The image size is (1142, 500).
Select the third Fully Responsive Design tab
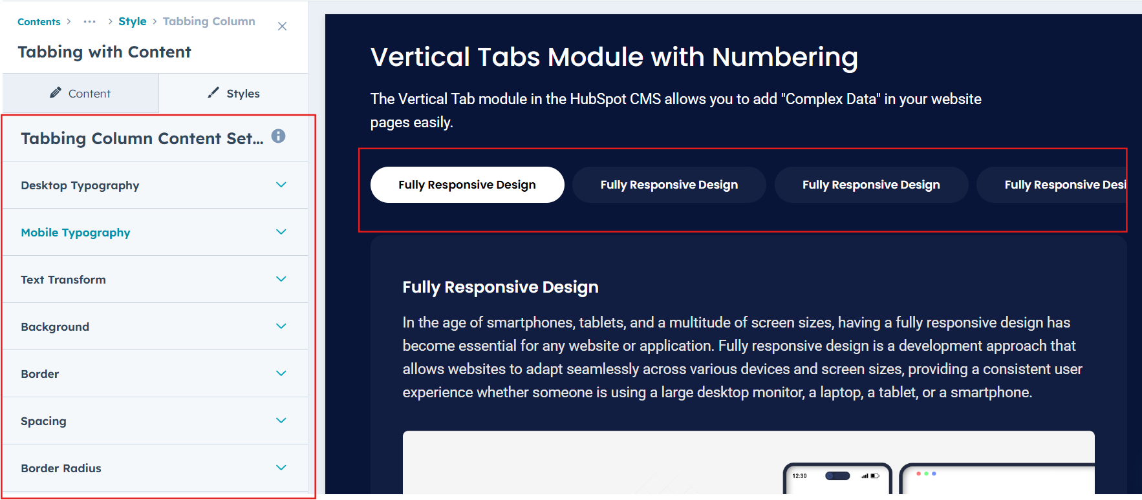click(x=871, y=185)
